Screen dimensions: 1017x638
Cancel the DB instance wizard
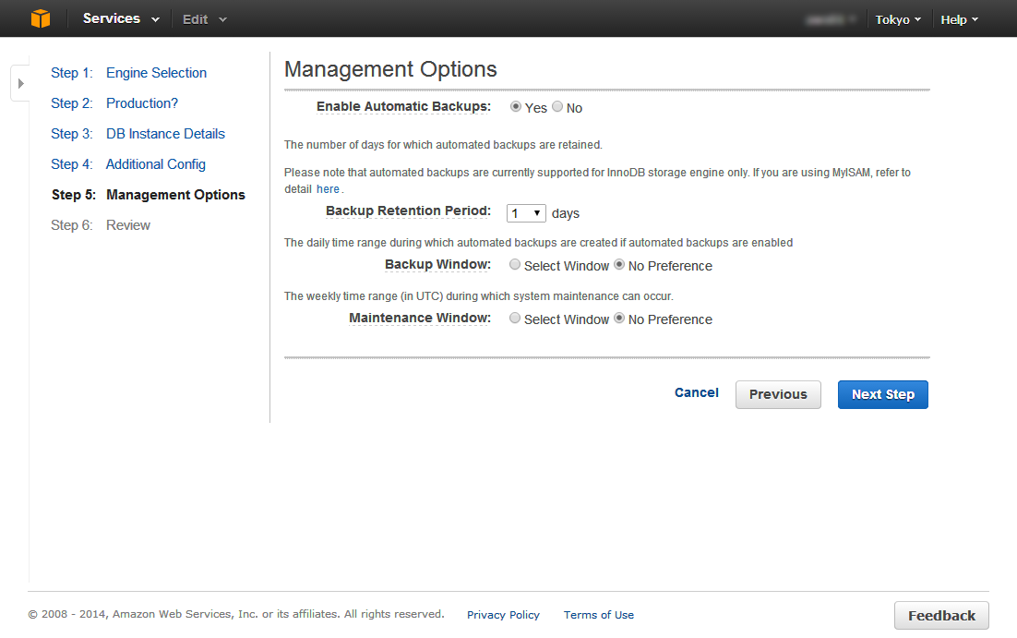pyautogui.click(x=696, y=392)
